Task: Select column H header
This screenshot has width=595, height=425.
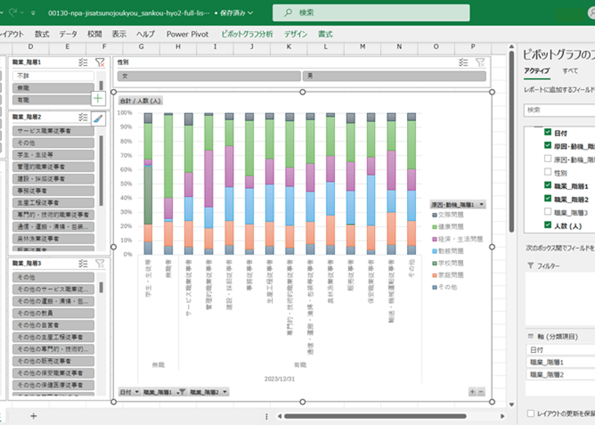Action: [x=178, y=46]
